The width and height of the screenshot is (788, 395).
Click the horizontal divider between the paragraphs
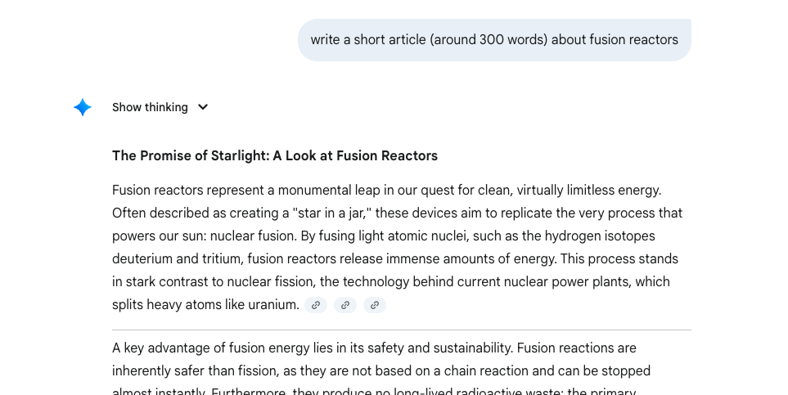point(402,330)
